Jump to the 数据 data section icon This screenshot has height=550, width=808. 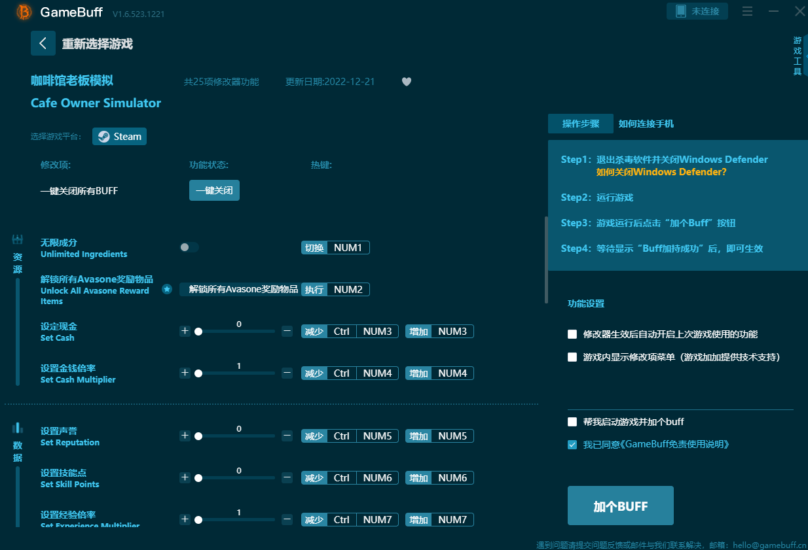point(18,428)
